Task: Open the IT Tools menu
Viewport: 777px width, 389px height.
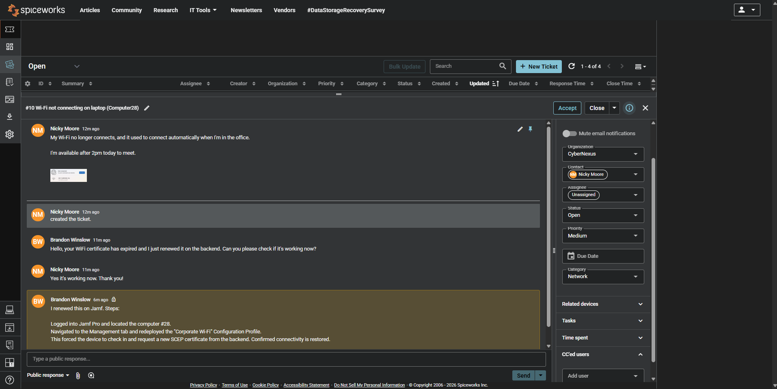Action: tap(203, 10)
